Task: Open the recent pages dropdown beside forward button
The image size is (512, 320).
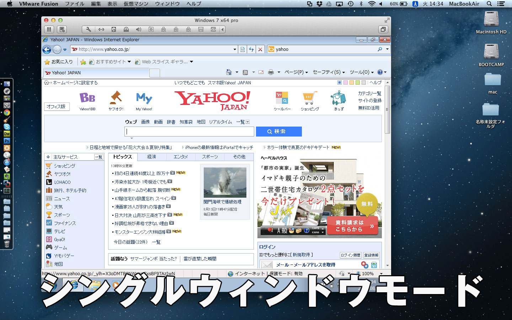Action: (65, 50)
